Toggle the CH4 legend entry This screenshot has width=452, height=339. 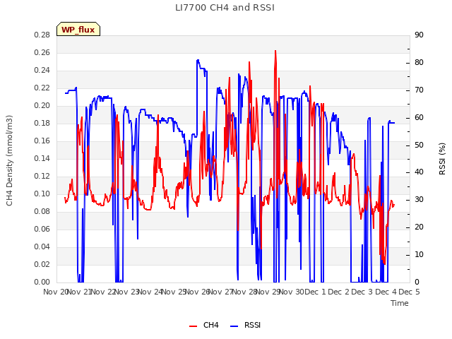(x=204, y=325)
